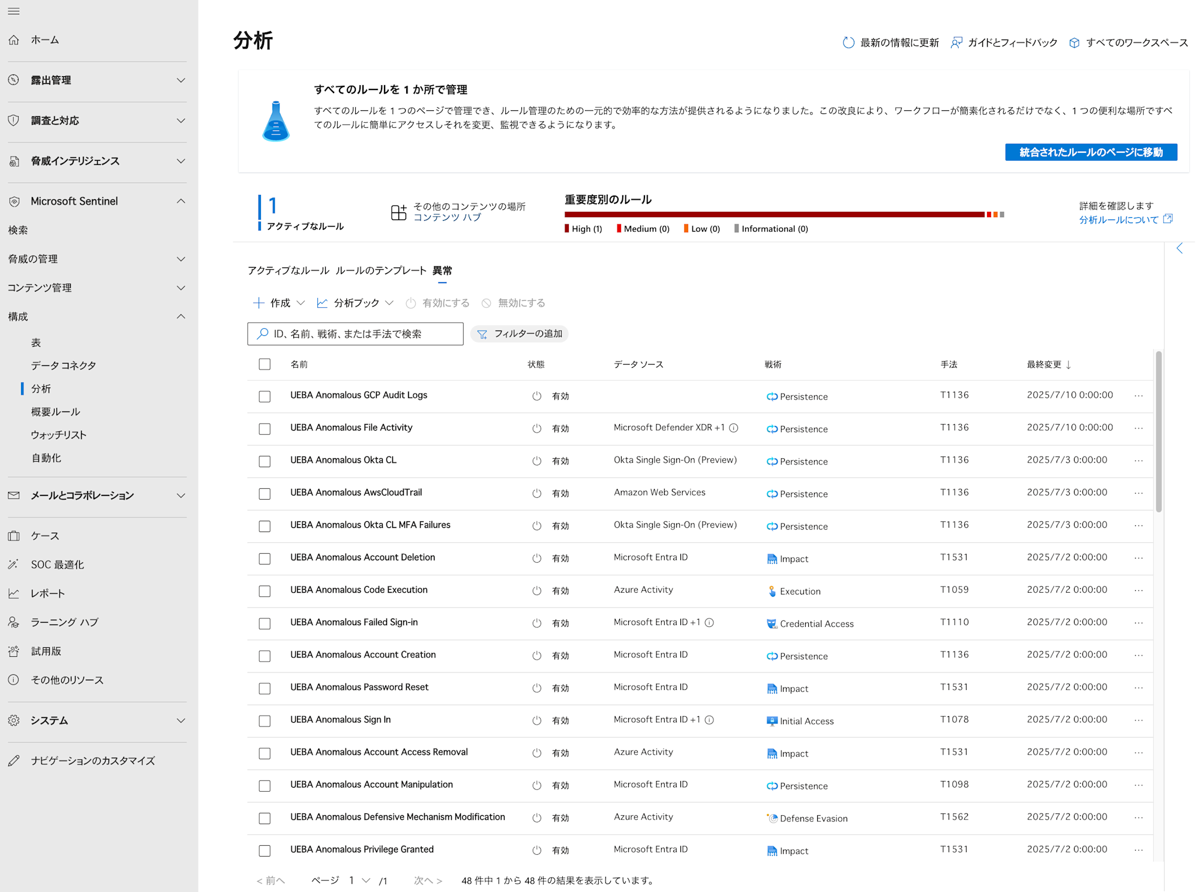Screen dimensions: 1200x892
Task: Click the sort arrow on 最終変更 column
Action: (1069, 365)
